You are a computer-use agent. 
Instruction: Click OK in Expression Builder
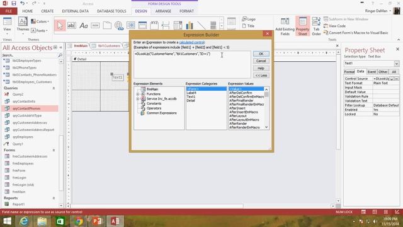(261, 54)
